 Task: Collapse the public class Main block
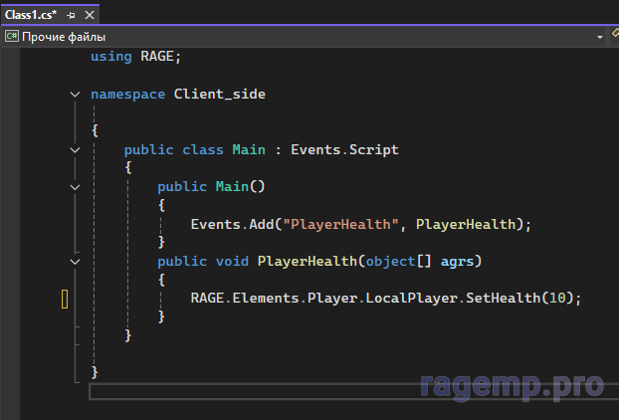pyautogui.click(x=76, y=149)
